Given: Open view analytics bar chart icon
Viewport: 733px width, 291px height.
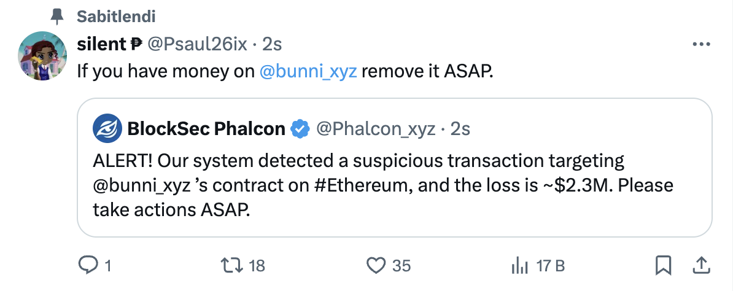Looking at the screenshot, I should (520, 265).
